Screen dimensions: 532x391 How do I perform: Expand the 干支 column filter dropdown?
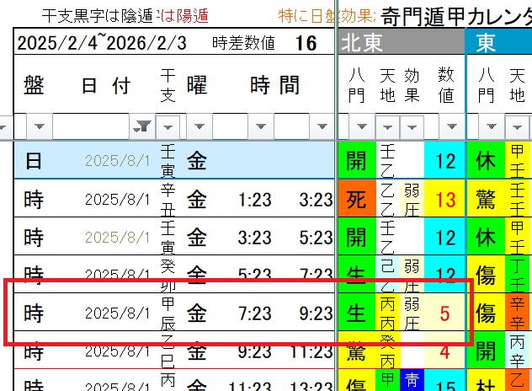pos(169,126)
